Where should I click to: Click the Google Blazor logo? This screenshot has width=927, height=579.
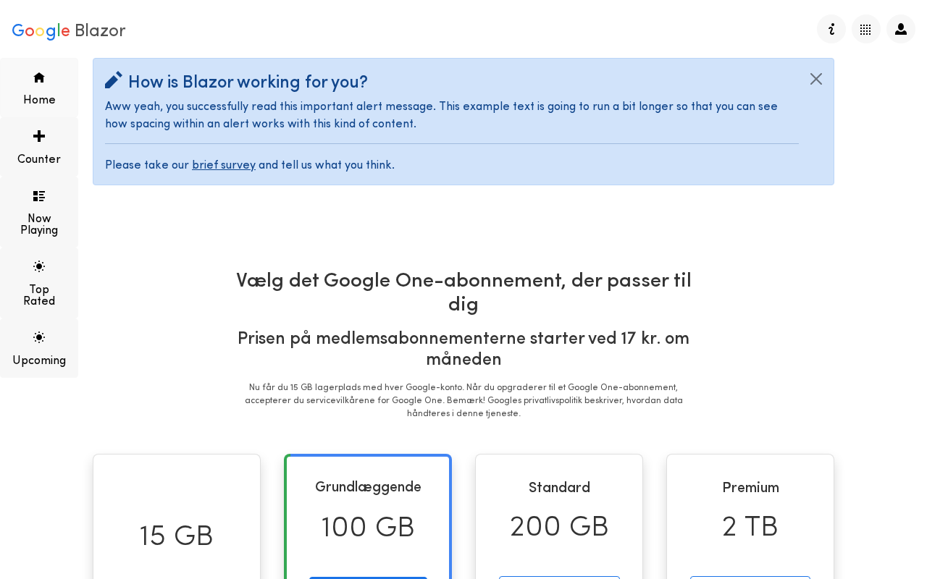(69, 30)
